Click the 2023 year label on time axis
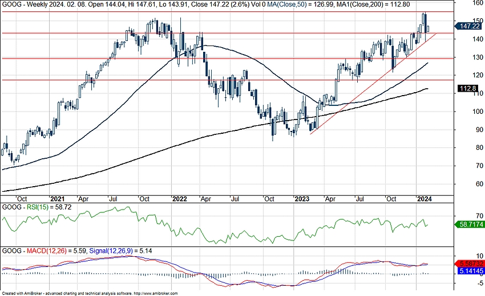This screenshot has height=296, width=485. pyautogui.click(x=302, y=199)
